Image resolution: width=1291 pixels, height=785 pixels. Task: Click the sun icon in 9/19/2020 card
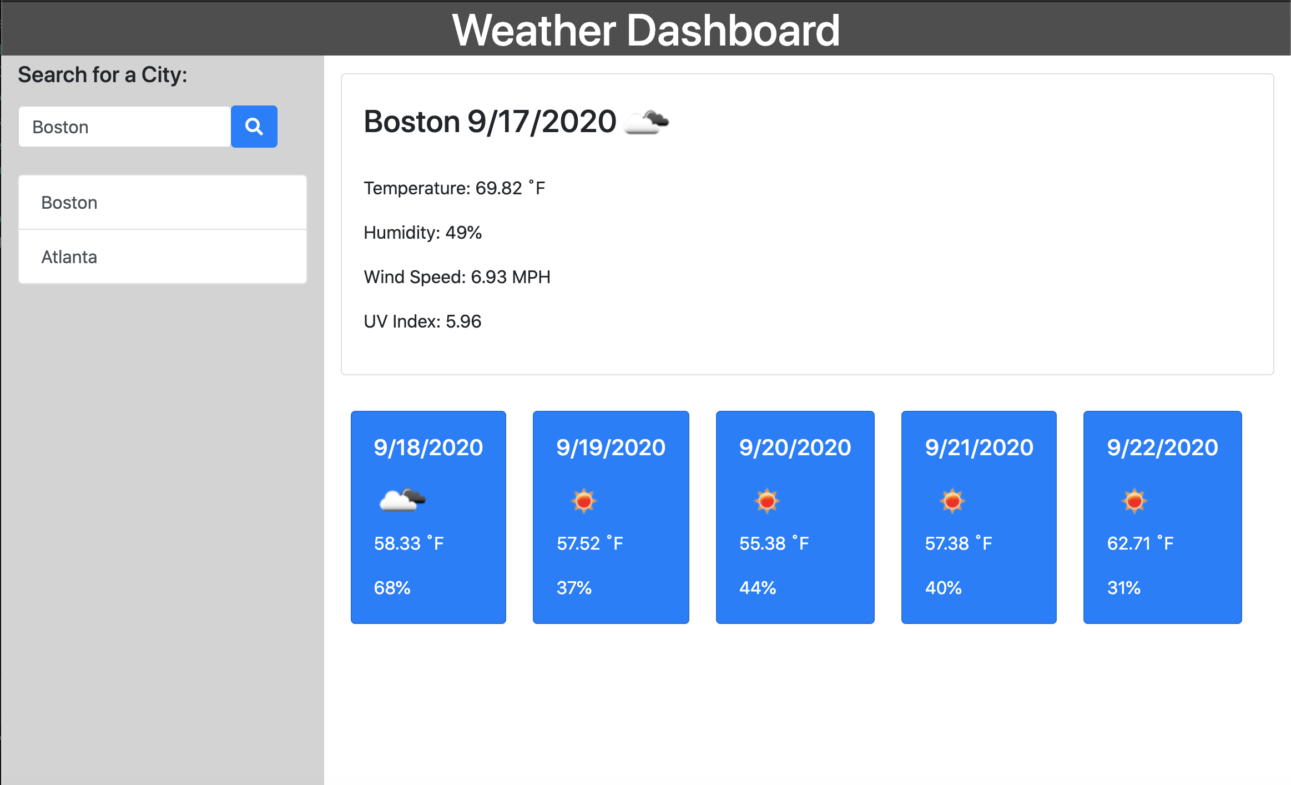point(583,501)
